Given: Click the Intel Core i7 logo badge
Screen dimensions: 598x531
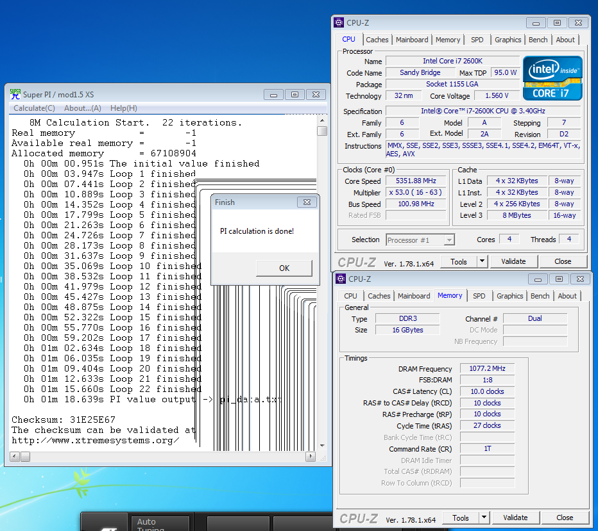Looking at the screenshot, I should click(552, 78).
